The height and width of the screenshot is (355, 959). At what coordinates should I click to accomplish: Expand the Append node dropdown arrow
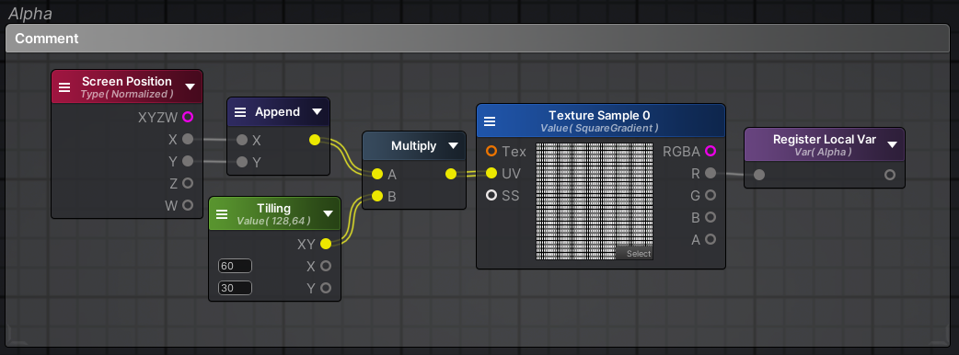317,112
